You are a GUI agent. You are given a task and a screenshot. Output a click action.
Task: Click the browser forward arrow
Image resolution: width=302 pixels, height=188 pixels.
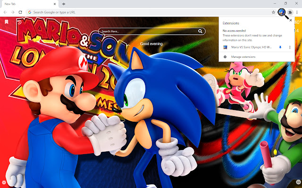tap(13, 12)
